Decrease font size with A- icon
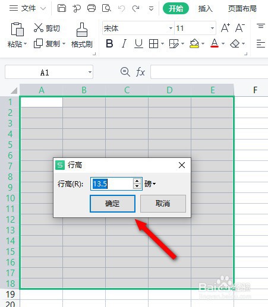The height and width of the screenshot is (307, 268). 240,28
